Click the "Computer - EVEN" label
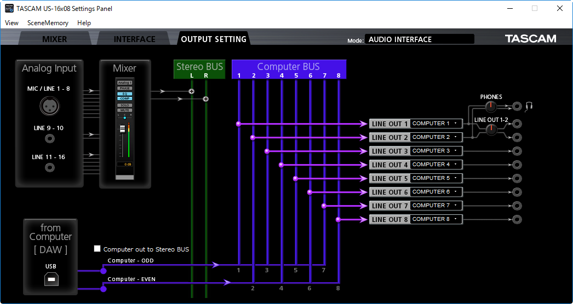Screen dimensions: 573x304 click(x=131, y=279)
